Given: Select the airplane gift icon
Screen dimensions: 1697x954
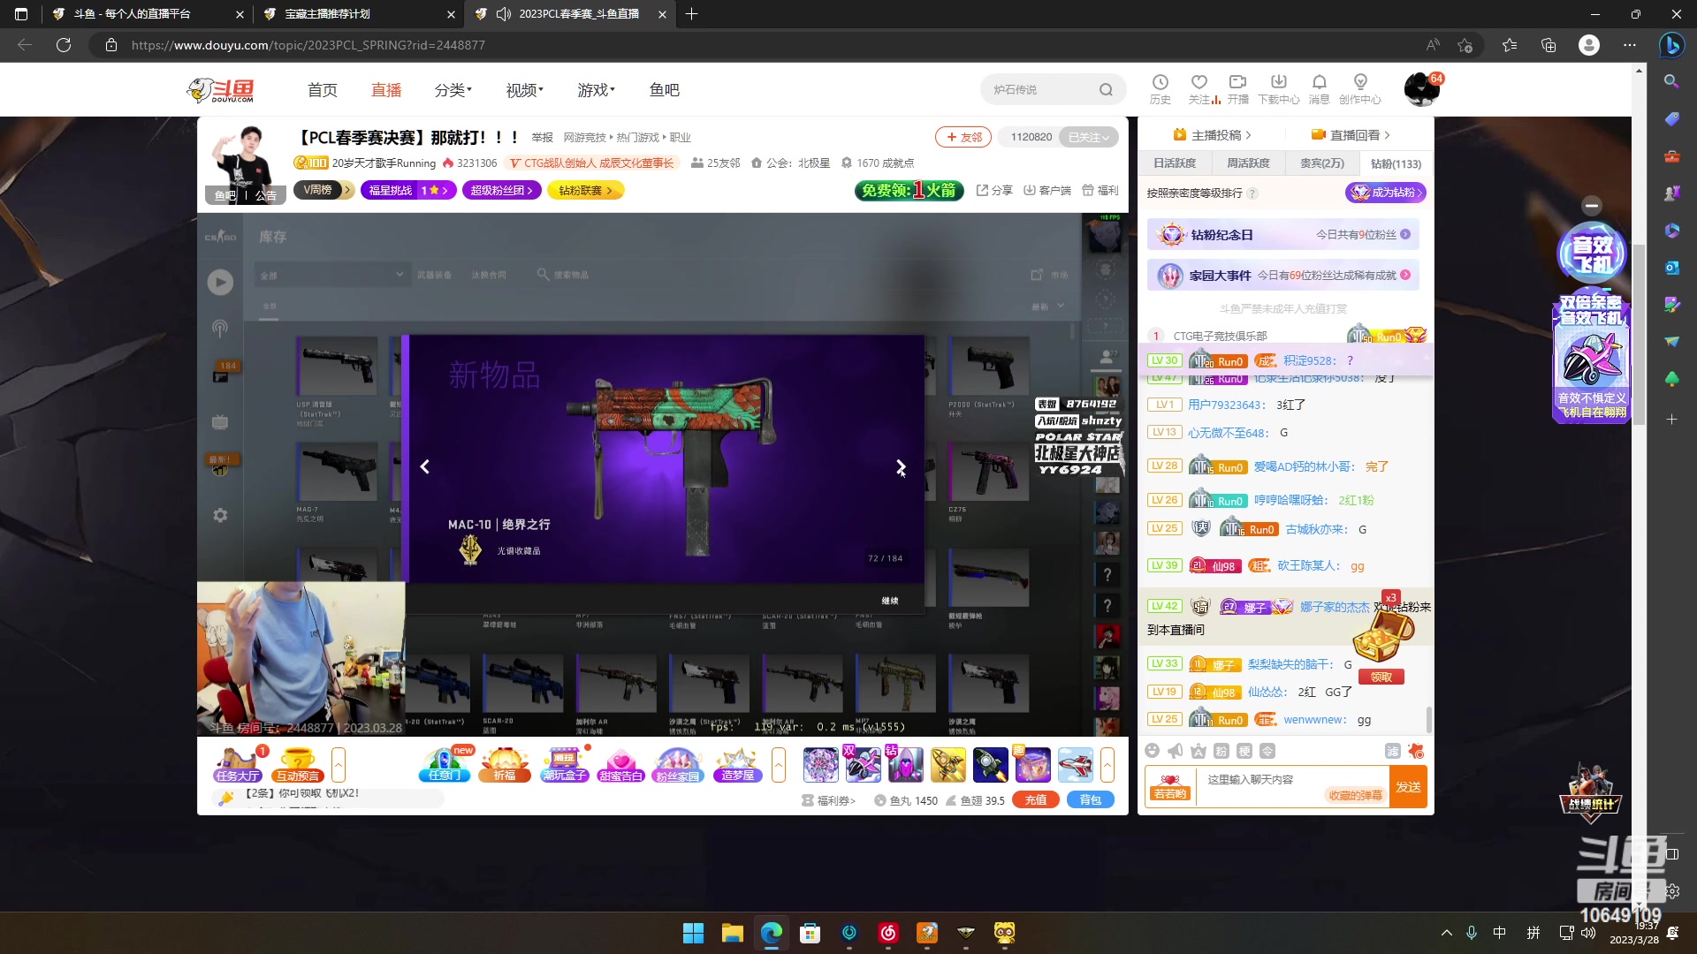Looking at the screenshot, I should coord(1075,765).
